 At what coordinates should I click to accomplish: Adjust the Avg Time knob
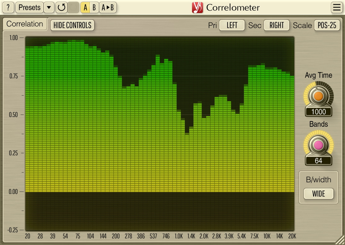[x=319, y=96]
